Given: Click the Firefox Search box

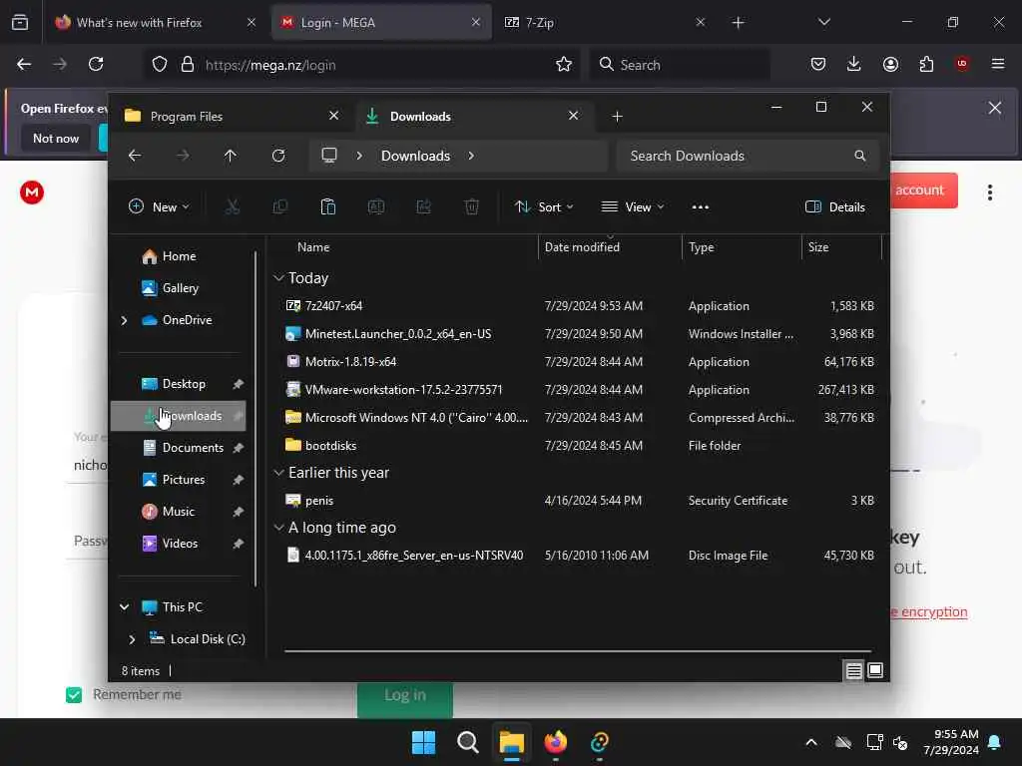Looking at the screenshot, I should (681, 65).
